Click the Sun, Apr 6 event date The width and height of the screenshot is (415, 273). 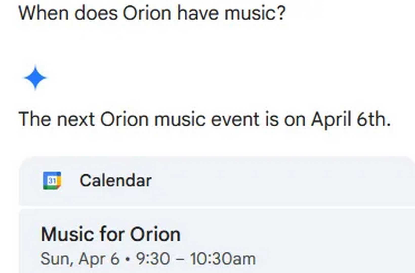pos(80,259)
